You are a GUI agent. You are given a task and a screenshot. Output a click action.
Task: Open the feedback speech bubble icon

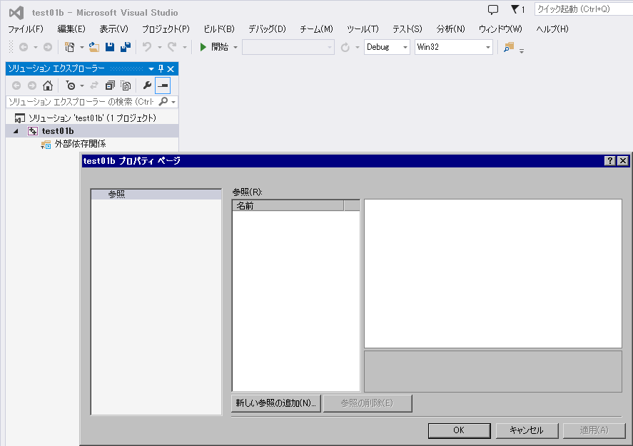coord(493,10)
